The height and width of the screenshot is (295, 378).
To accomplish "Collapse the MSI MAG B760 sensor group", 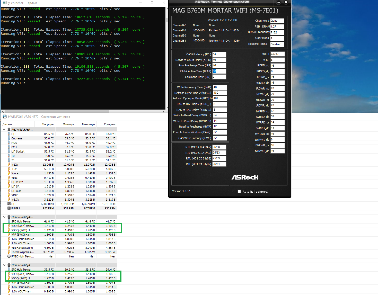I will tap(4, 130).
